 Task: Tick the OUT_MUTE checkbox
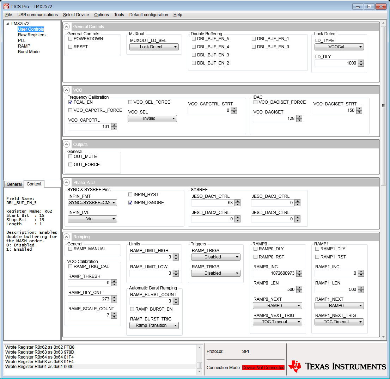(71, 157)
